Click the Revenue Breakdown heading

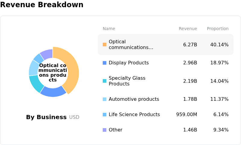[x=42, y=5]
